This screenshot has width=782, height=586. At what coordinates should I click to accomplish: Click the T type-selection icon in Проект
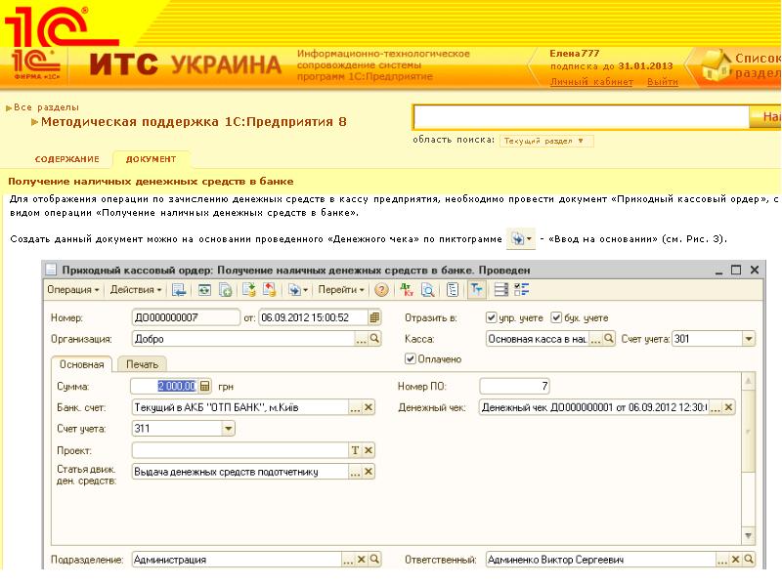tap(356, 450)
